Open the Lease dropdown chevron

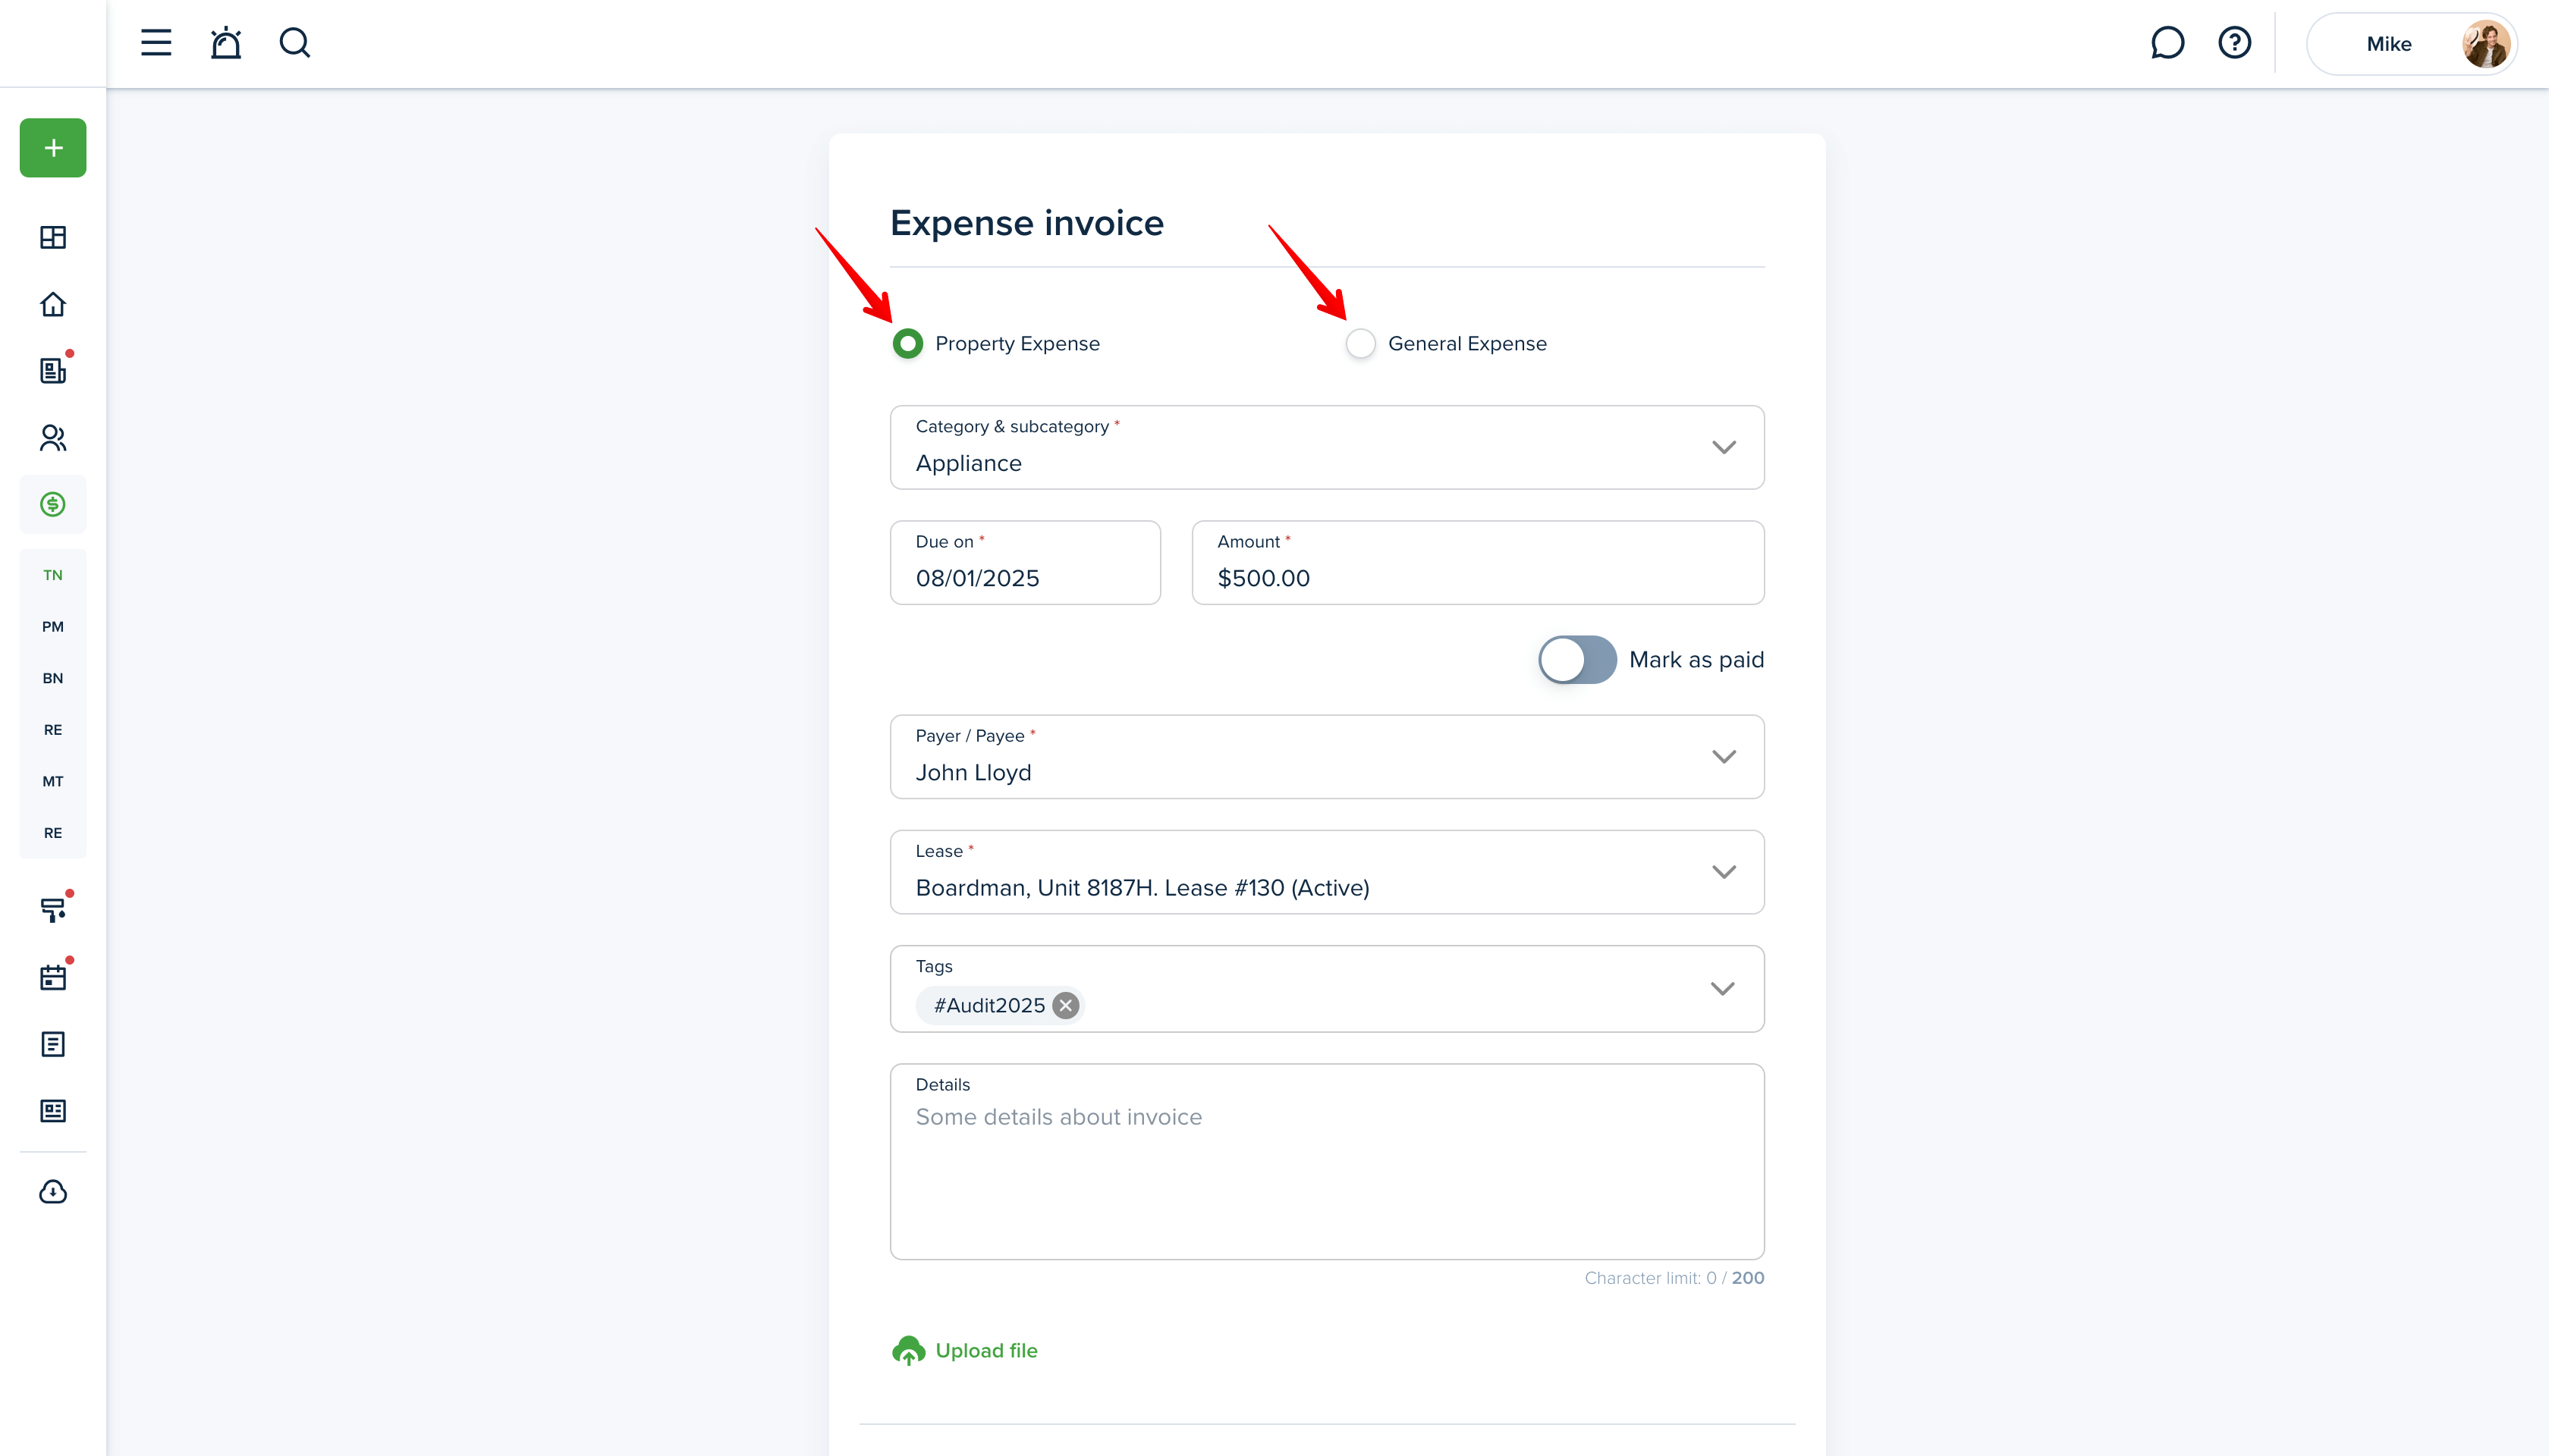click(1723, 872)
